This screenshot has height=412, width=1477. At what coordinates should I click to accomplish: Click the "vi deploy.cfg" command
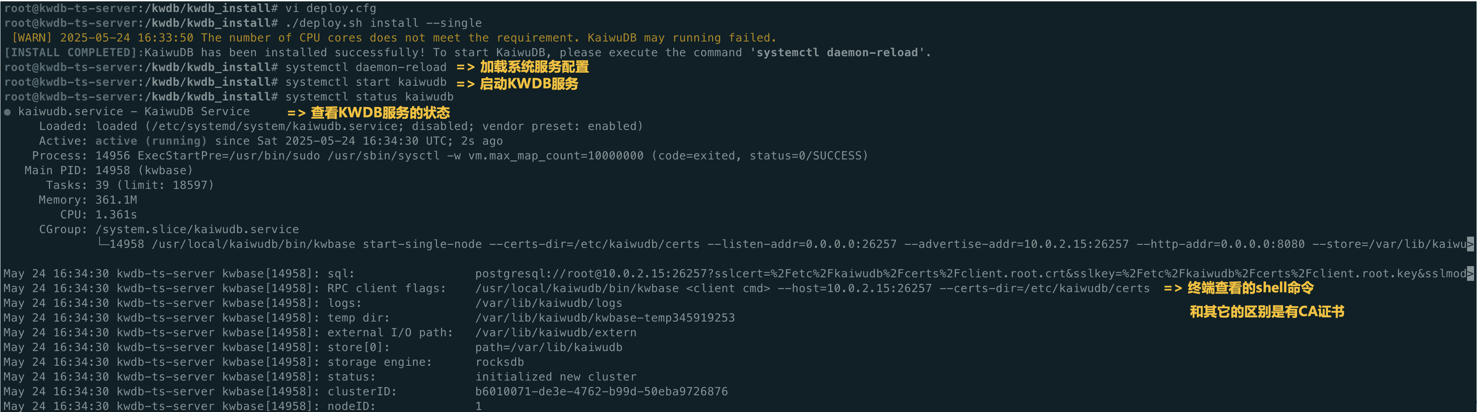(331, 8)
